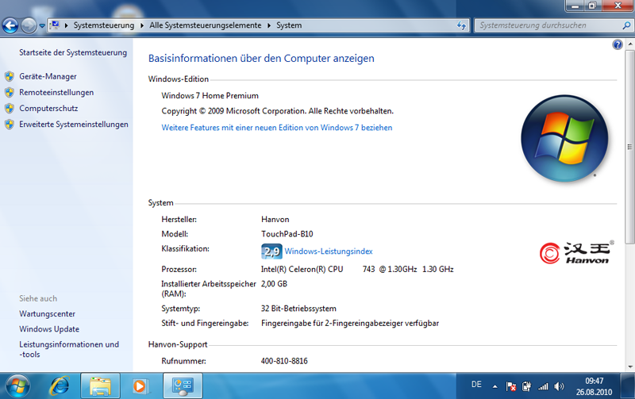Select the phone number 400-810-8816
This screenshot has width=635, height=399.
(284, 361)
